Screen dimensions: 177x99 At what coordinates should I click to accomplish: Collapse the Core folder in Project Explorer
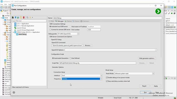pyautogui.click(x=3, y=24)
